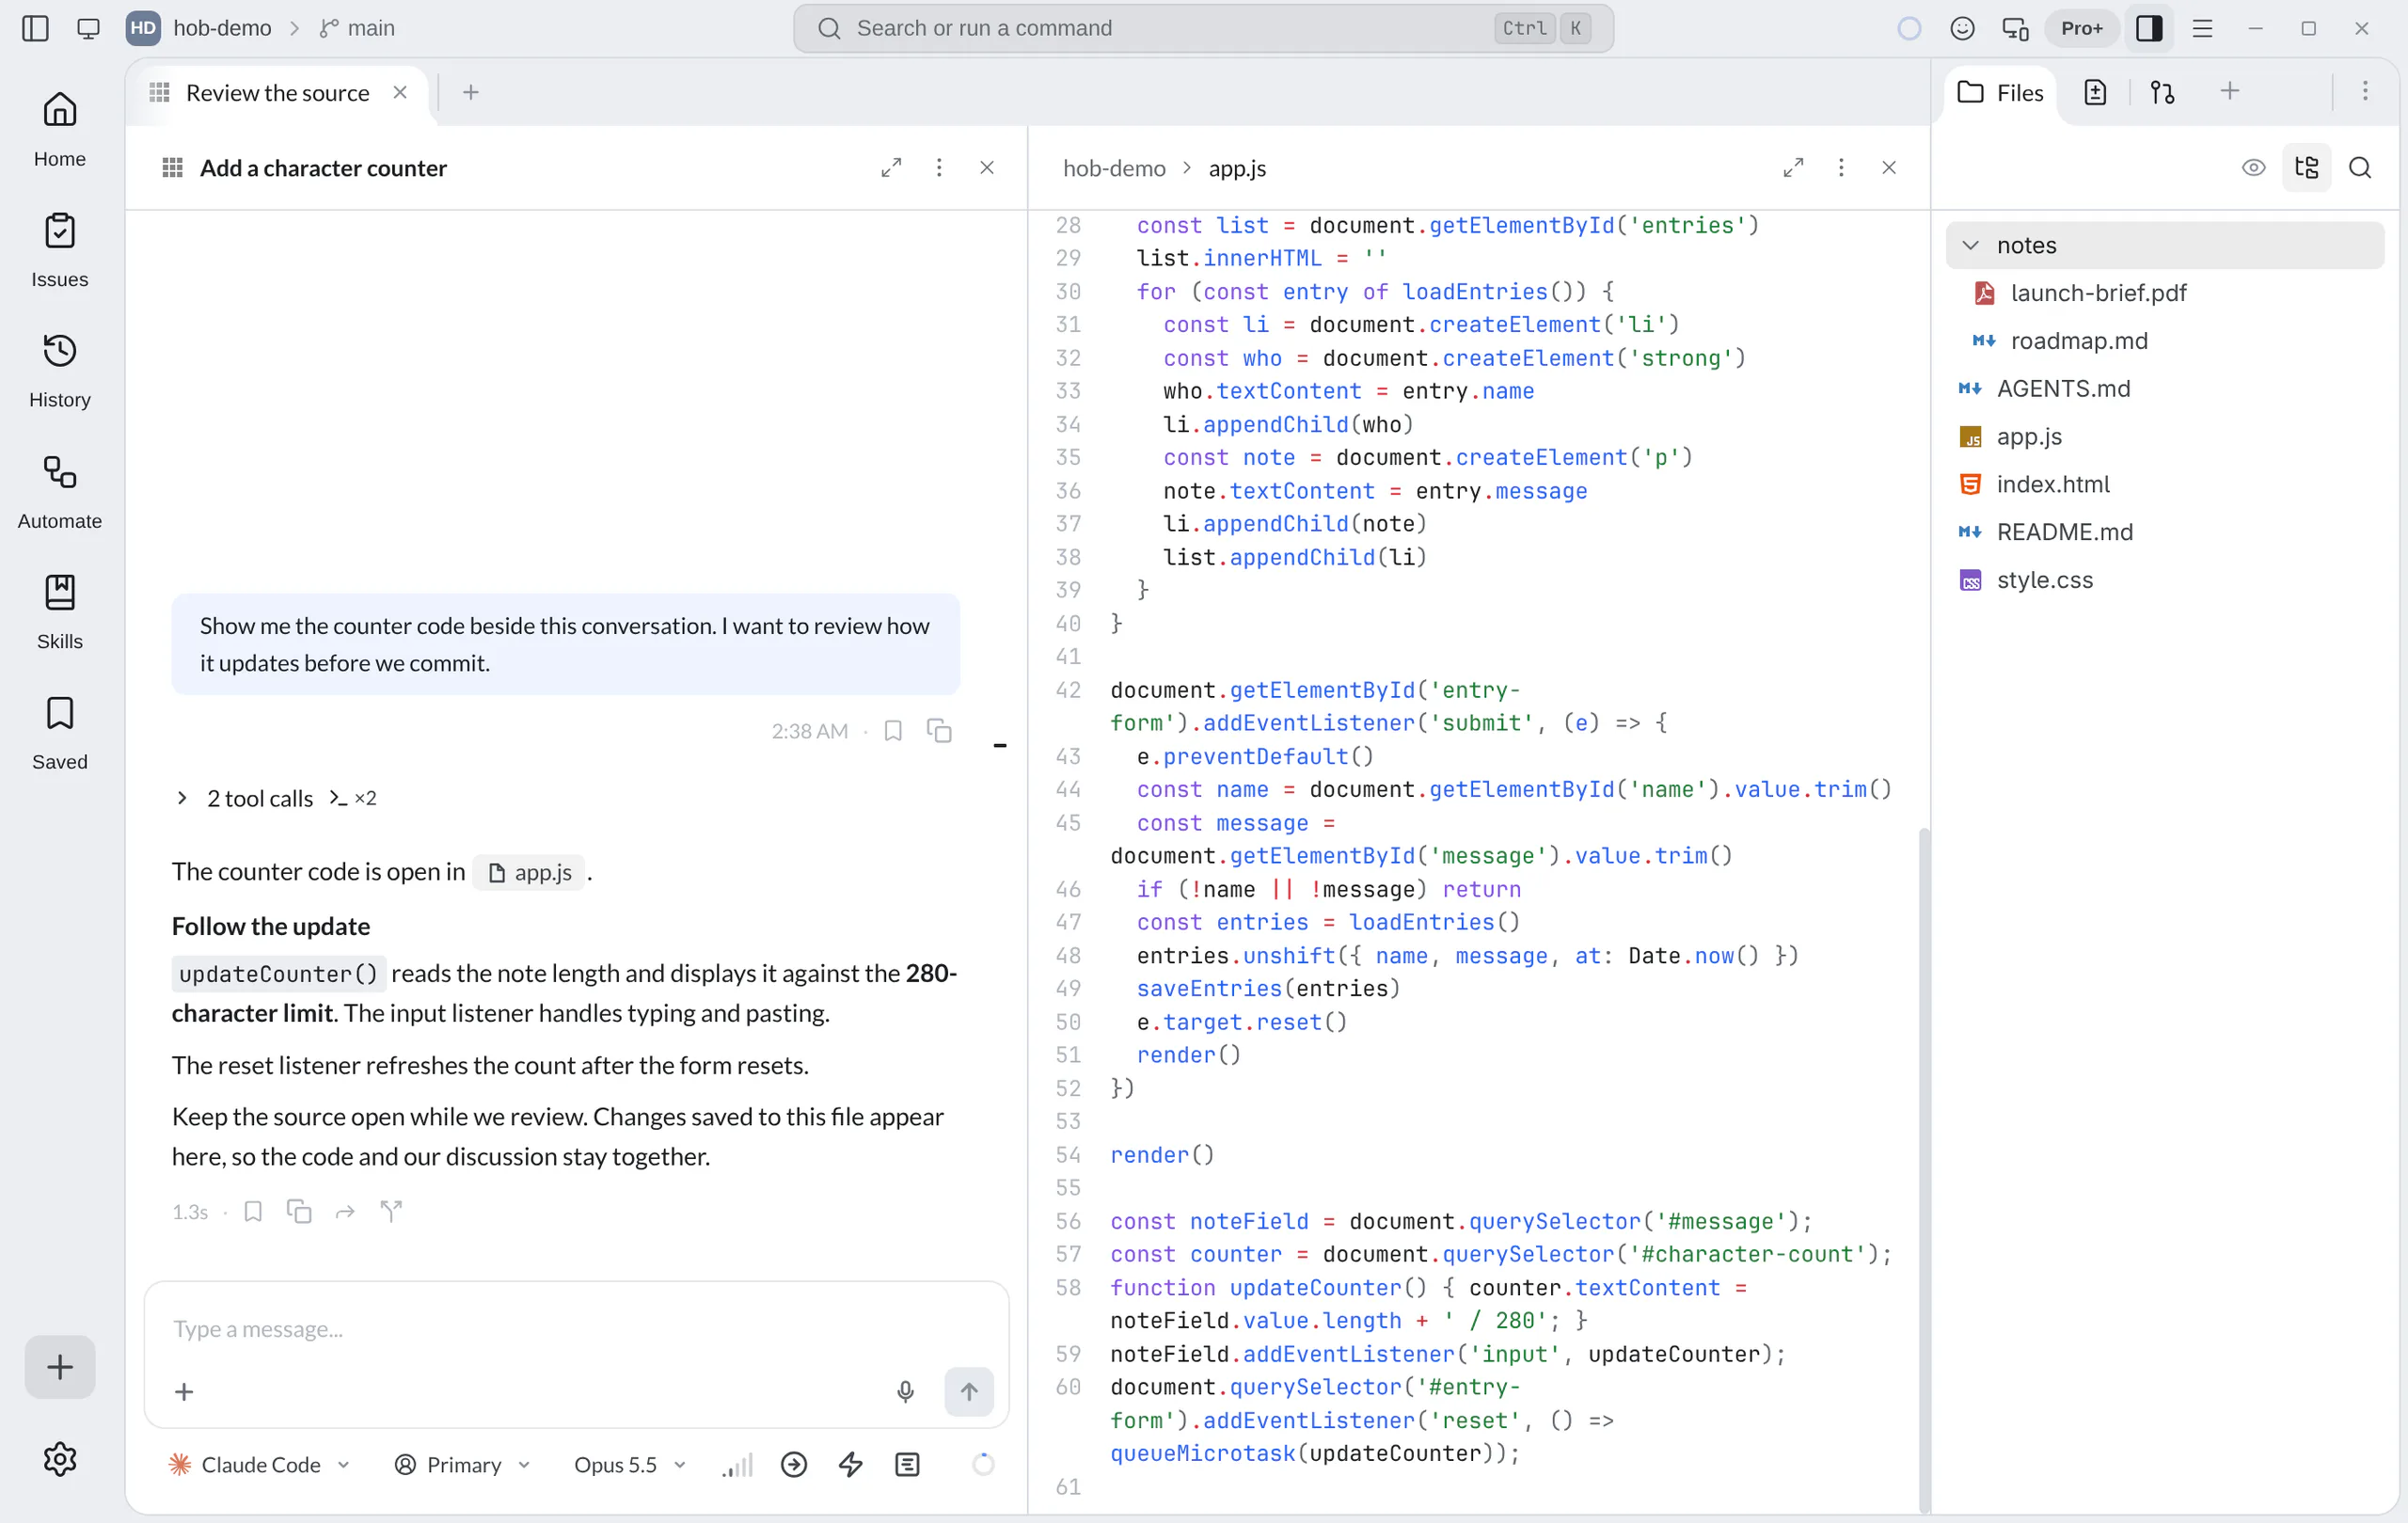Focus the Search or run a command field
The image size is (2408, 1523).
coord(1202,28)
